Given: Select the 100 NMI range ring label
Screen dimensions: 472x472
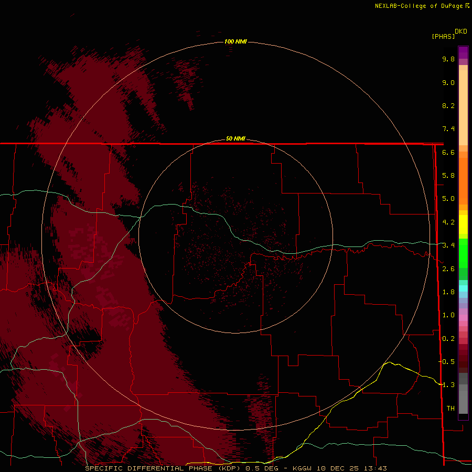Looking at the screenshot, I should [x=235, y=41].
